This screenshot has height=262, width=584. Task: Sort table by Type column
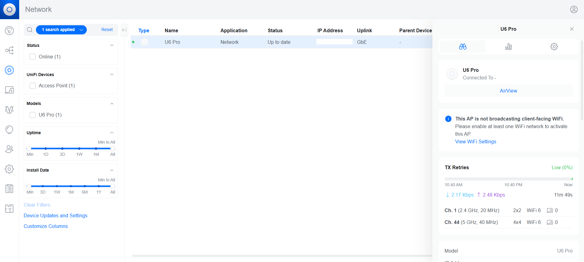(x=144, y=30)
